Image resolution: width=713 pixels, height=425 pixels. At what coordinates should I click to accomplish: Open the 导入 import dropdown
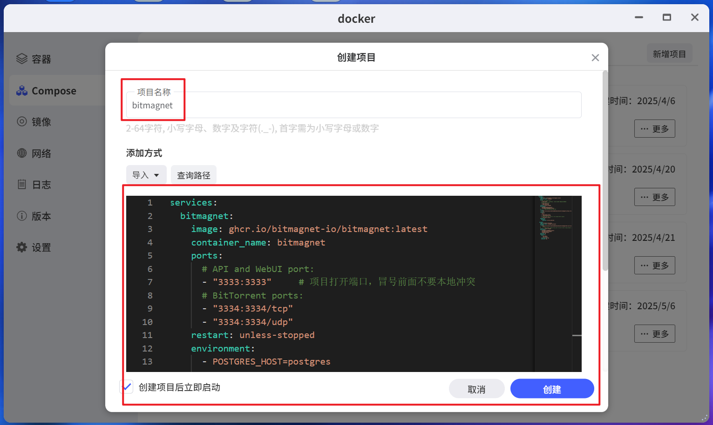pyautogui.click(x=146, y=174)
